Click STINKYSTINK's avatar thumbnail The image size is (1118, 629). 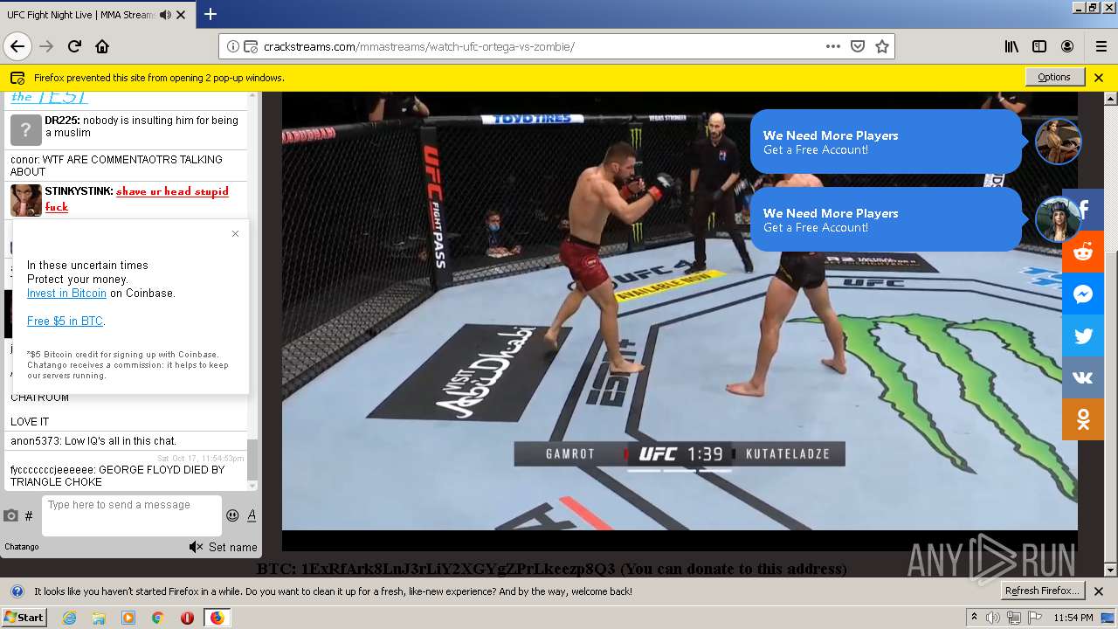coord(25,200)
